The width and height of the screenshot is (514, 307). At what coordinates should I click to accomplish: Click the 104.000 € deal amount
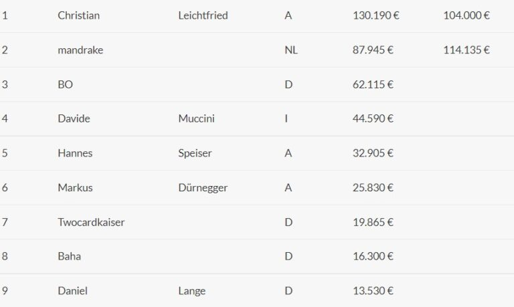click(466, 15)
